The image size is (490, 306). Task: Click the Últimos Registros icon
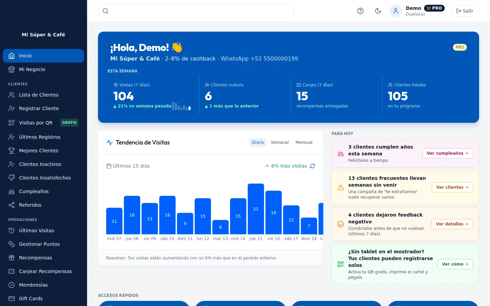[x=12, y=137]
